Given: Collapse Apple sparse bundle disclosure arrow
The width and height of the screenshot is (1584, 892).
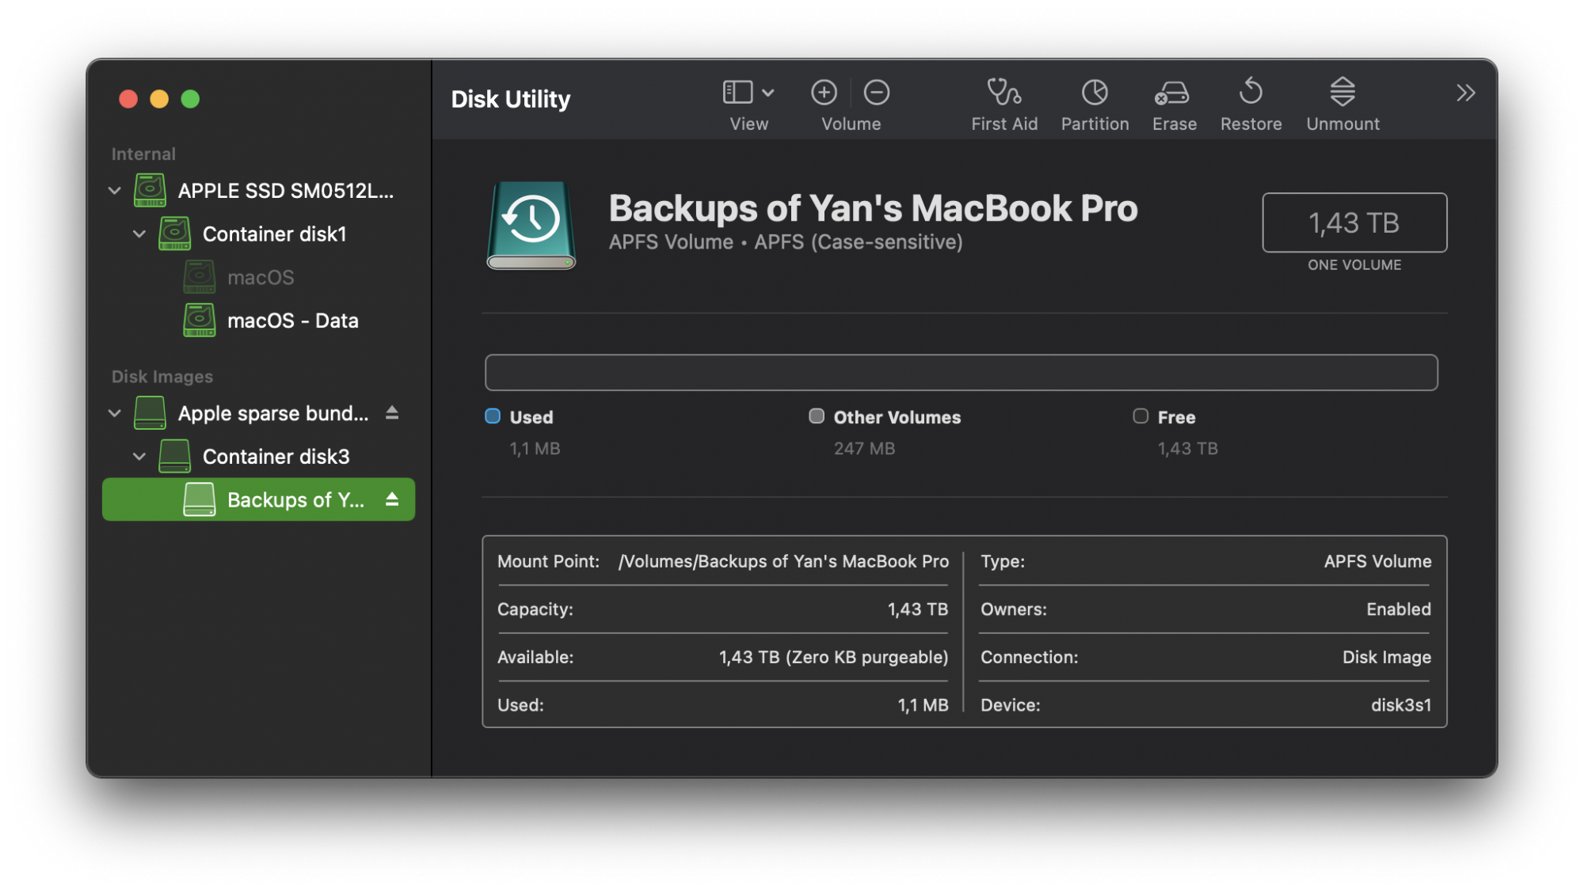Looking at the screenshot, I should 115,413.
